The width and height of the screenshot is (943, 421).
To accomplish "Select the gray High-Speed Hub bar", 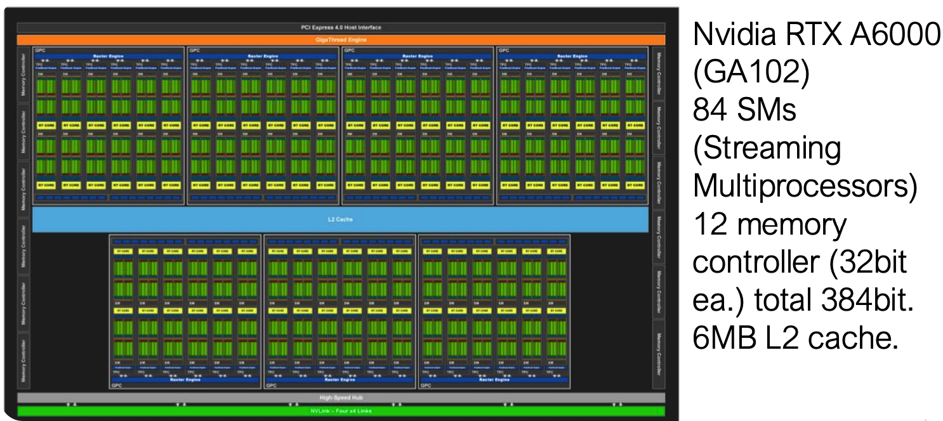I will click(341, 398).
